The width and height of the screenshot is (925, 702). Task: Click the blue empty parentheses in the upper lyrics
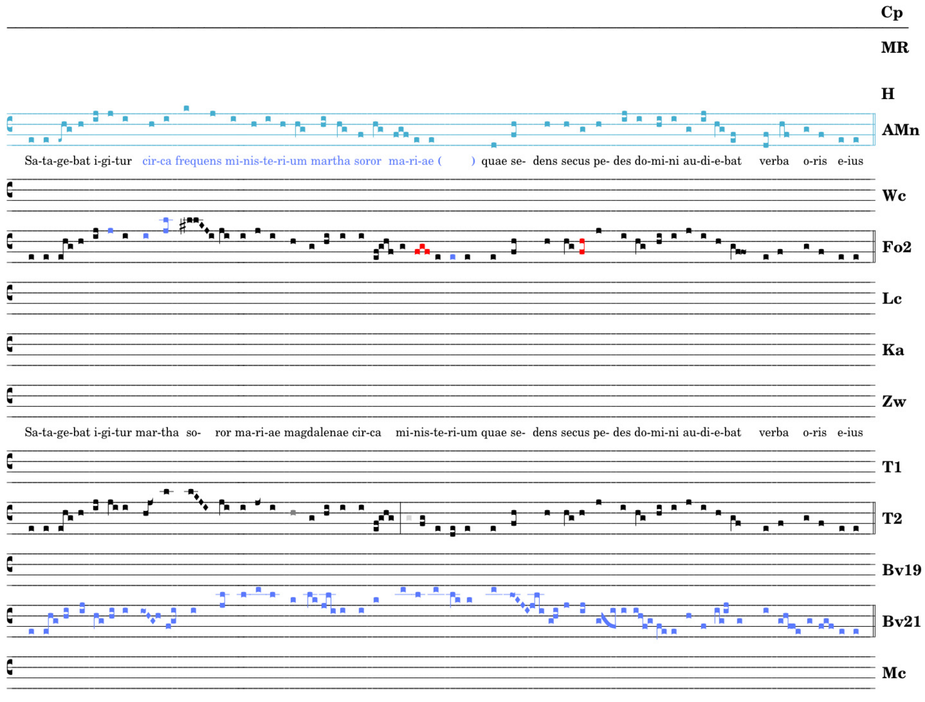pyautogui.click(x=456, y=161)
